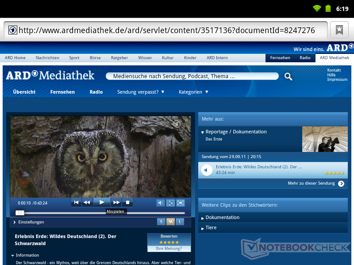Open ARD Intern section
This screenshot has width=354, height=265.
pyautogui.click(x=217, y=58)
